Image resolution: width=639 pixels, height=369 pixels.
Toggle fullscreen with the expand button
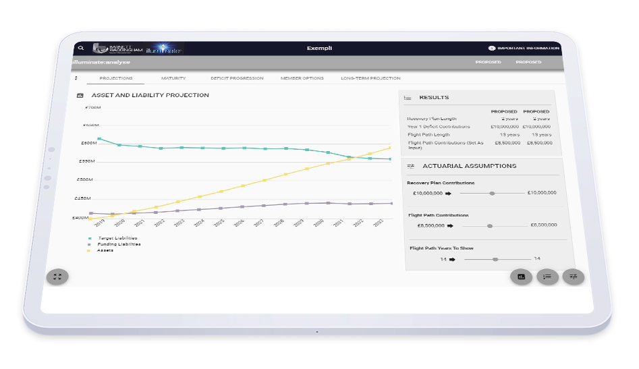coord(57,277)
